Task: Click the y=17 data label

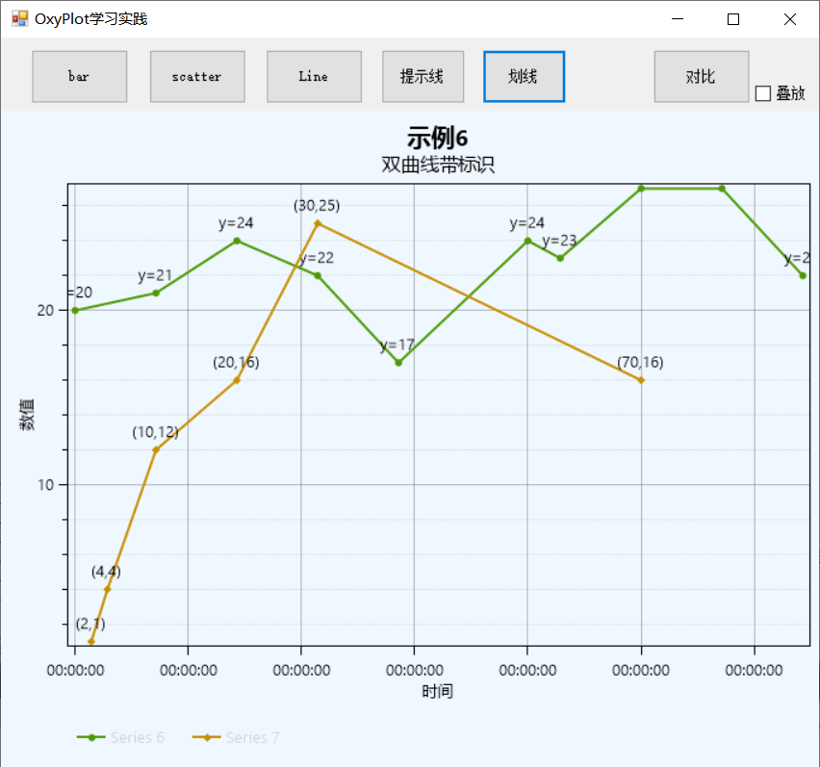Action: pyautogui.click(x=397, y=345)
